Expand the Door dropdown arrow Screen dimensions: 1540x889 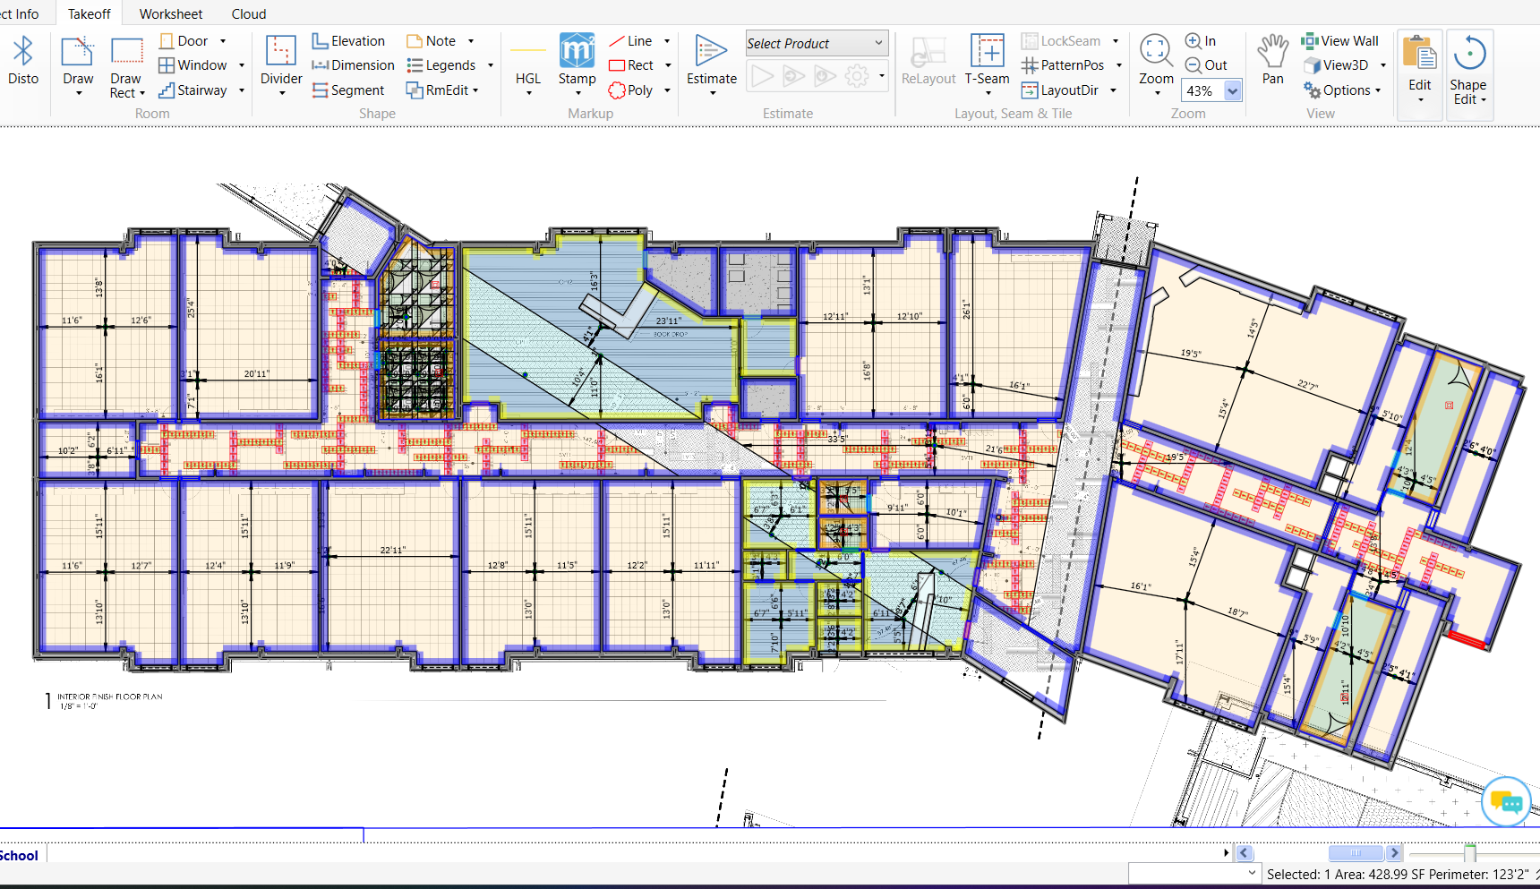pos(223,41)
